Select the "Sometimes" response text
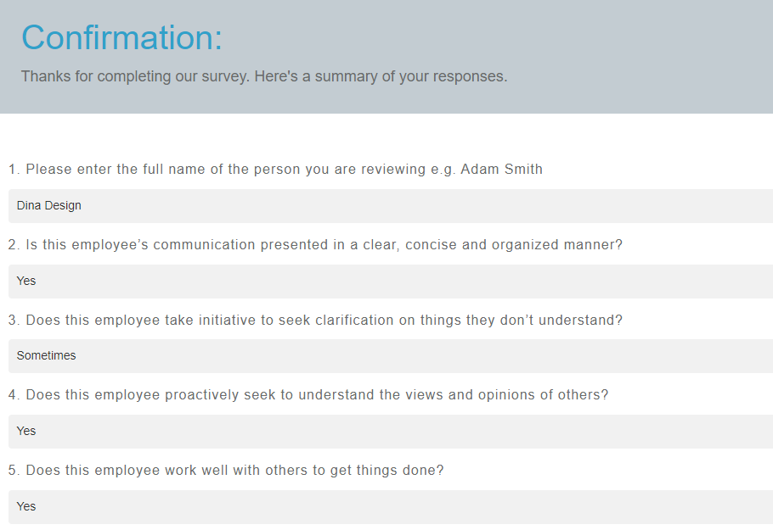 click(x=46, y=356)
